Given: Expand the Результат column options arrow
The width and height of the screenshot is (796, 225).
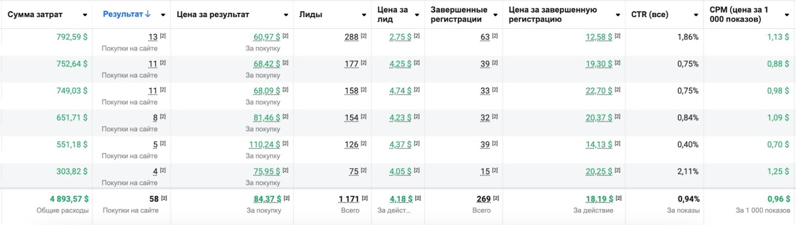Looking at the screenshot, I should (x=163, y=15).
